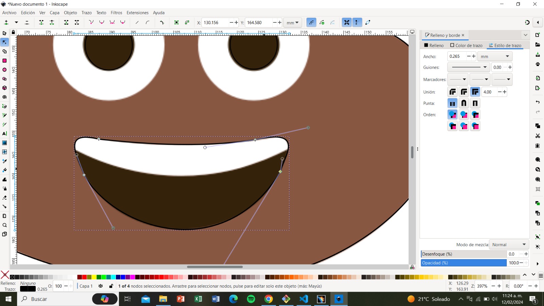Open the Guiones dash pattern dropdown
Image resolution: width=544 pixels, height=306 pixels.
(469, 67)
